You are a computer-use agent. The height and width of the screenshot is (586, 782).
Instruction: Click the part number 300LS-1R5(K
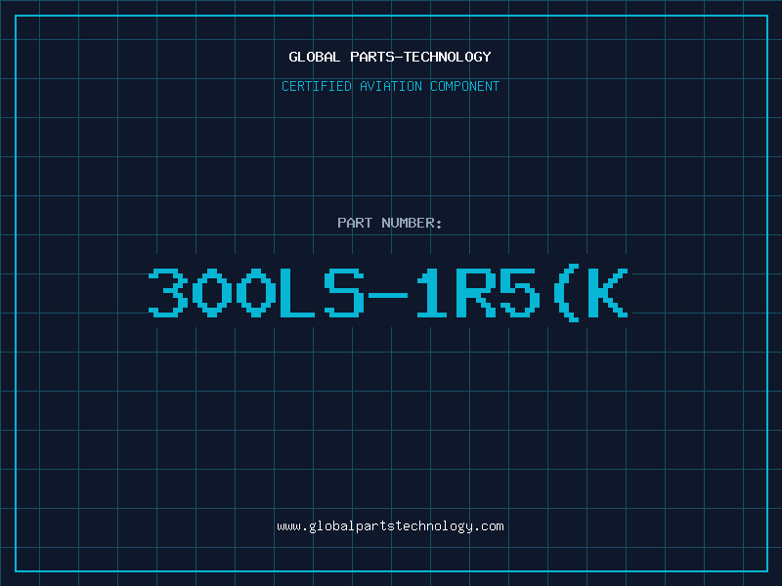pos(388,292)
